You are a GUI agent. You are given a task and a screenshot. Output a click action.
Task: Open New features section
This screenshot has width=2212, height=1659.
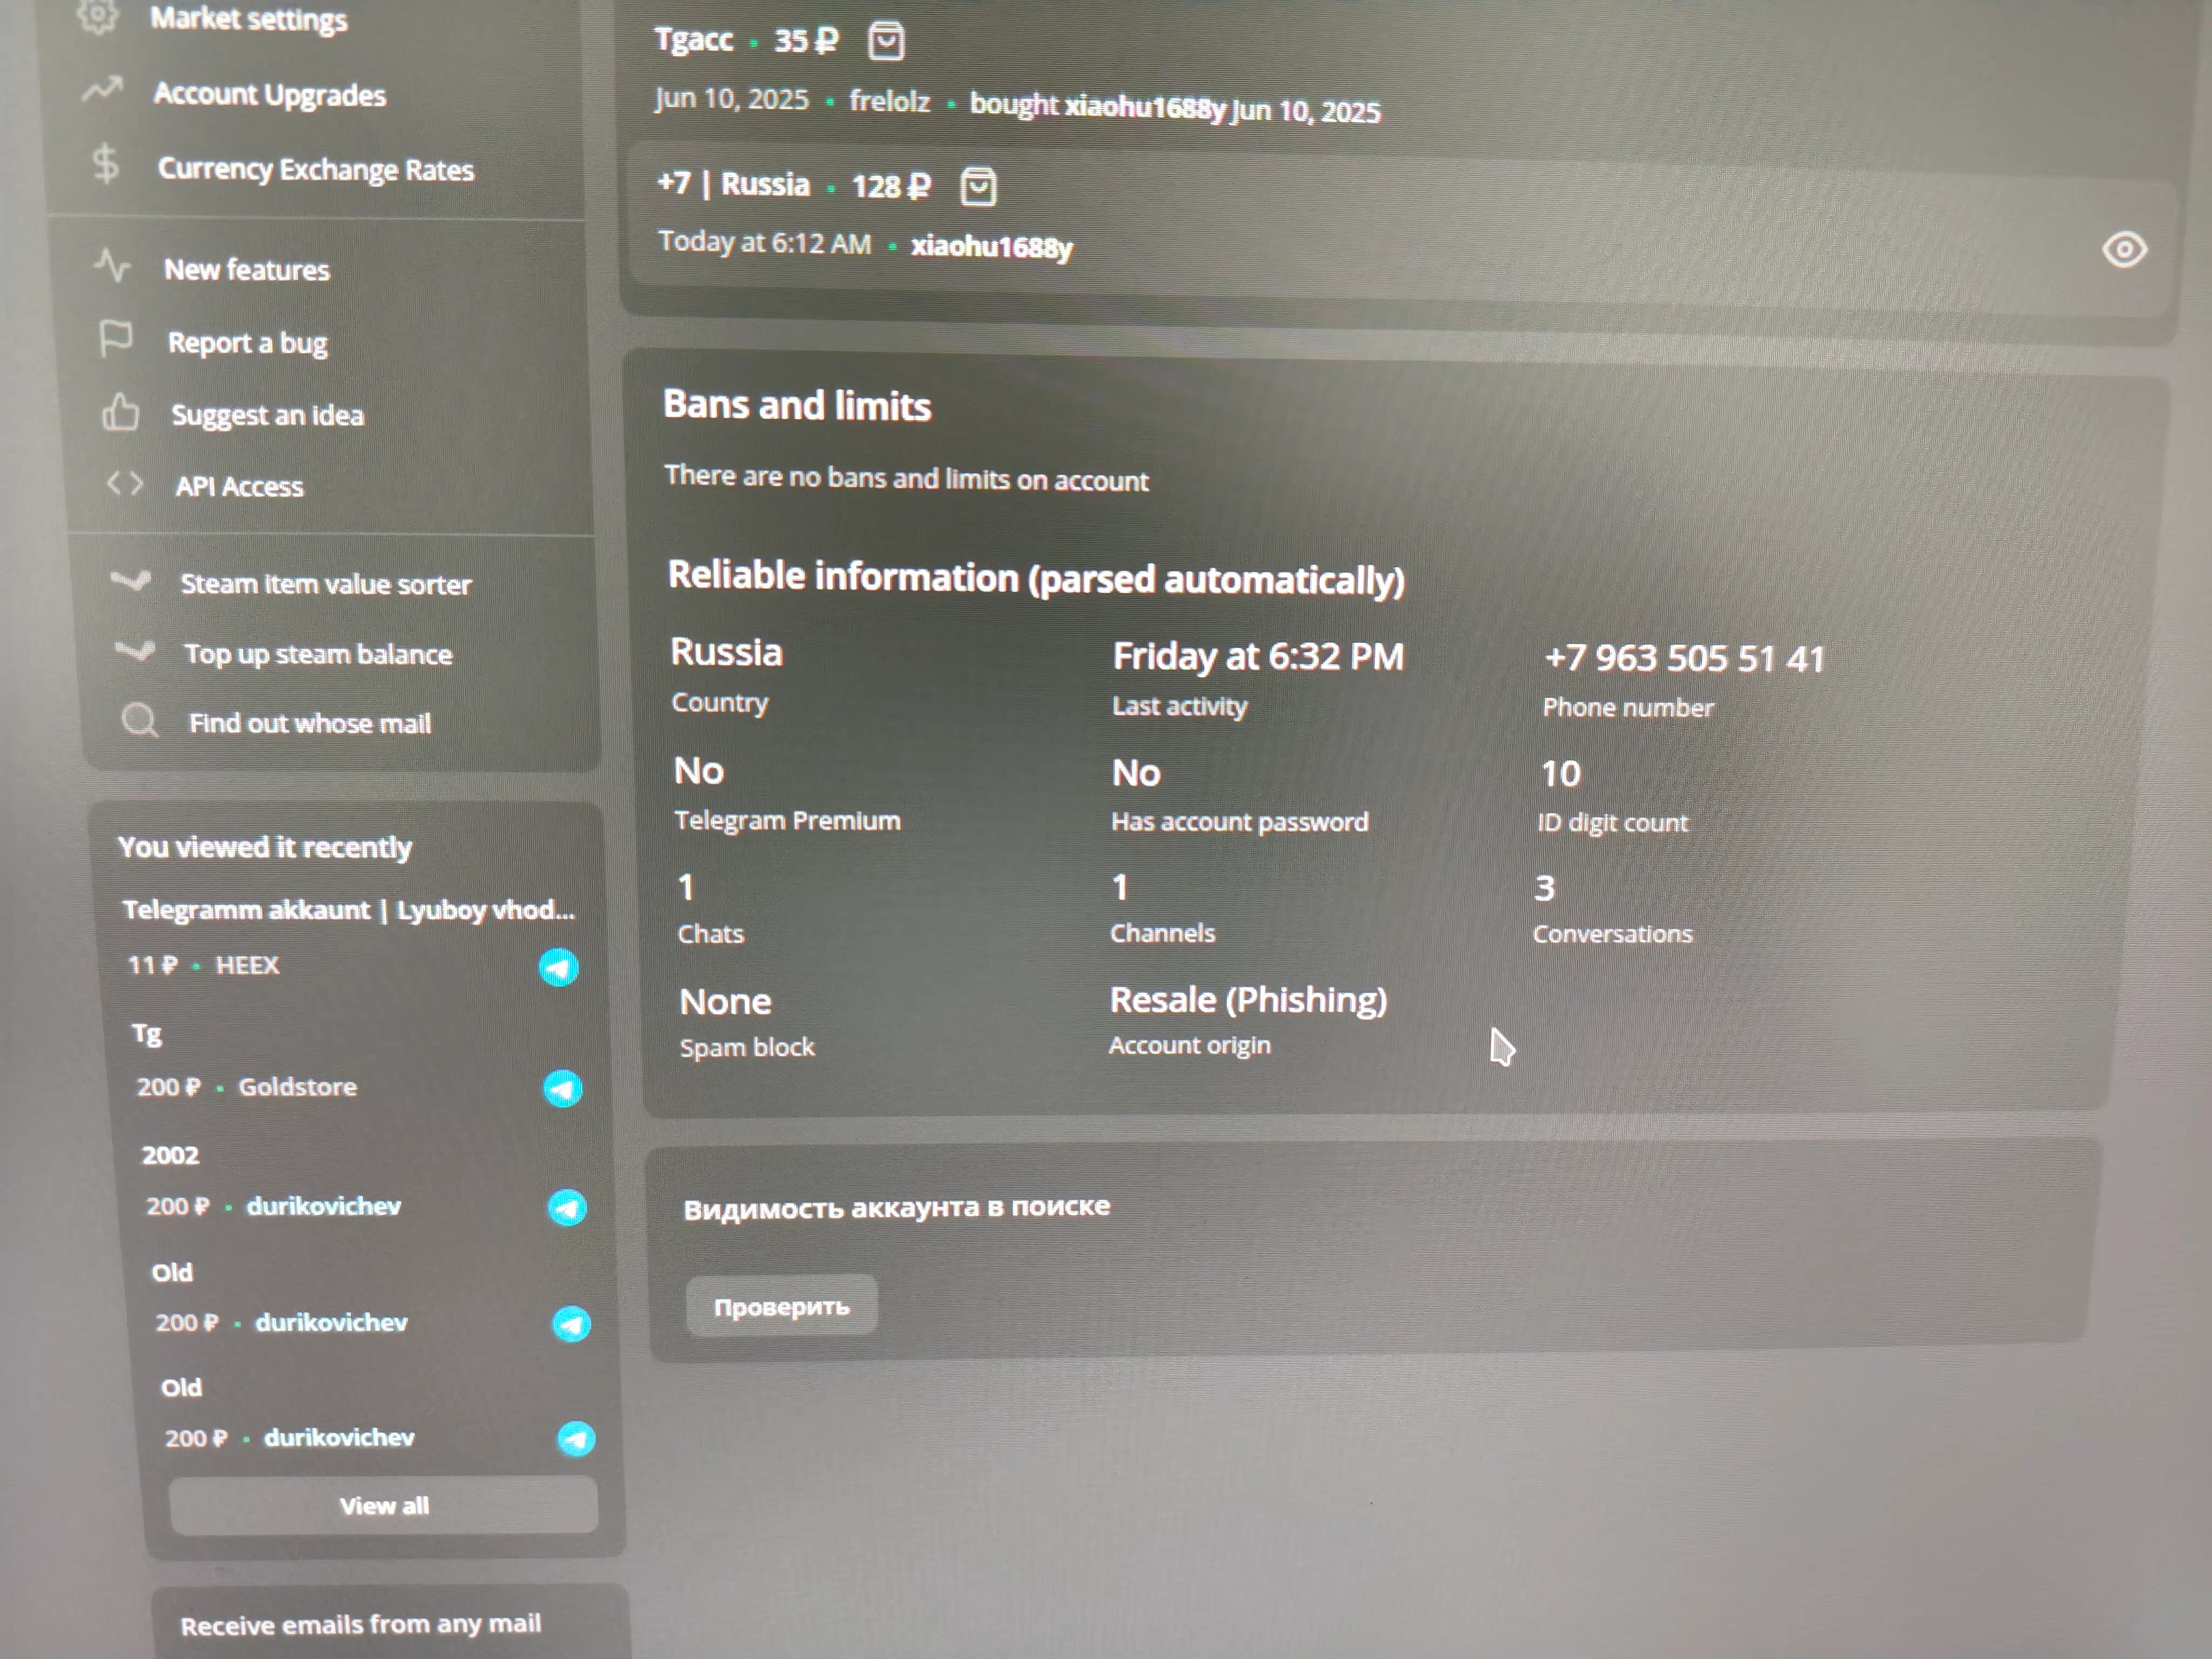coord(247,270)
